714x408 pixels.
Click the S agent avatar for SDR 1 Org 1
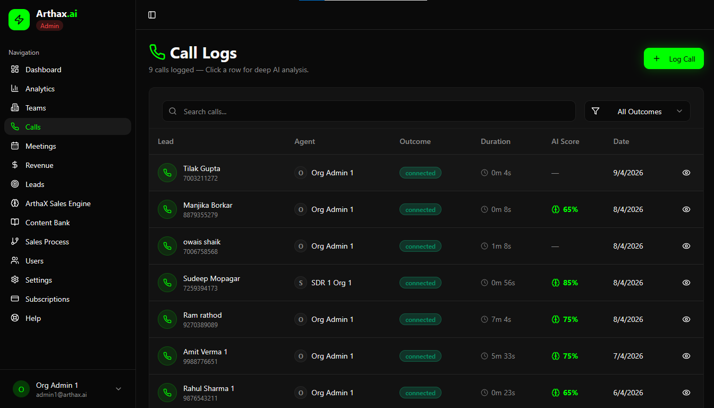click(301, 283)
